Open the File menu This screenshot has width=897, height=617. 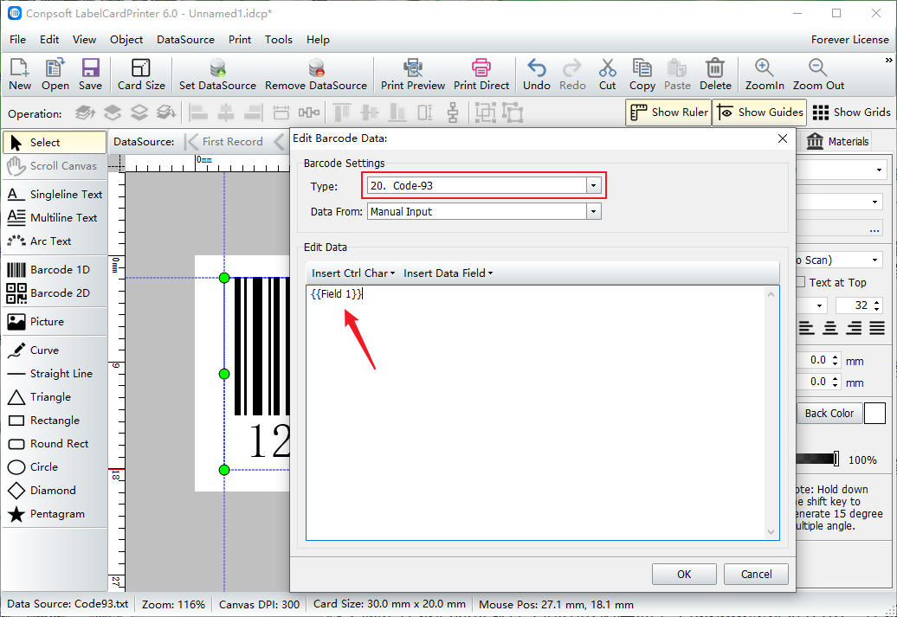click(17, 40)
